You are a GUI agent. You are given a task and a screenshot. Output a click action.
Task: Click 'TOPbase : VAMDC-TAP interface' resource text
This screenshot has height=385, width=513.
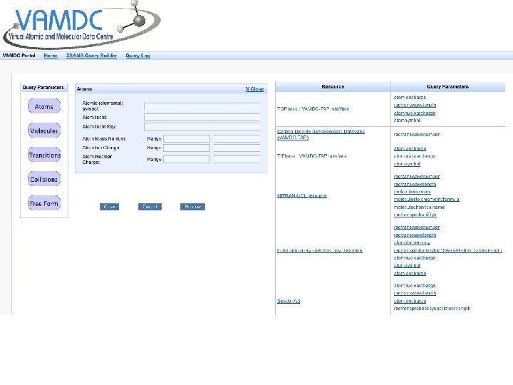pyautogui.click(x=313, y=108)
